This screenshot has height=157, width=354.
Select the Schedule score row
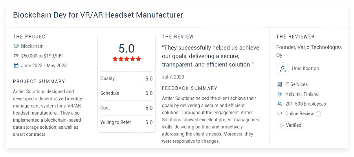127,93
